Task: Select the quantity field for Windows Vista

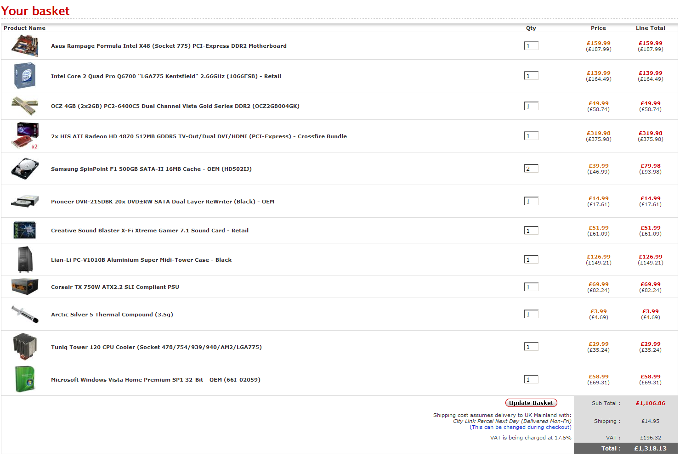Action: tap(531, 379)
